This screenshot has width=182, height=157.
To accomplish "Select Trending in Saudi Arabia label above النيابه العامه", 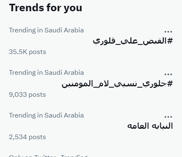I will pos(47,115).
